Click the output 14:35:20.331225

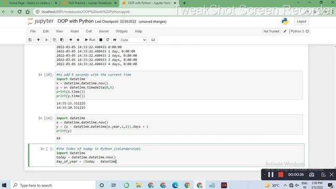coord(71,108)
